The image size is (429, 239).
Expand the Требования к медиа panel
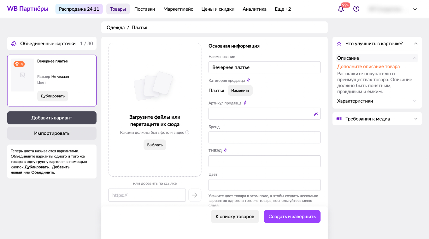tap(416, 119)
